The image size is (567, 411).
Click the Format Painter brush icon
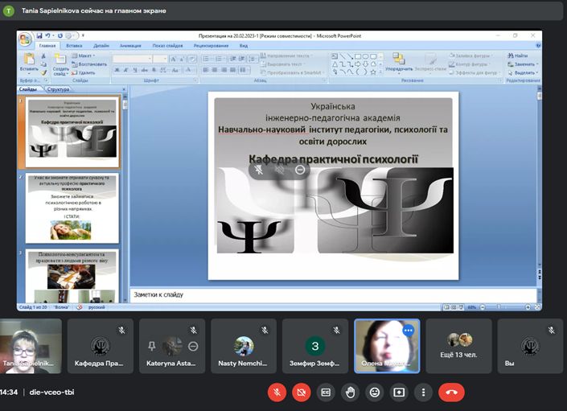coord(43,72)
